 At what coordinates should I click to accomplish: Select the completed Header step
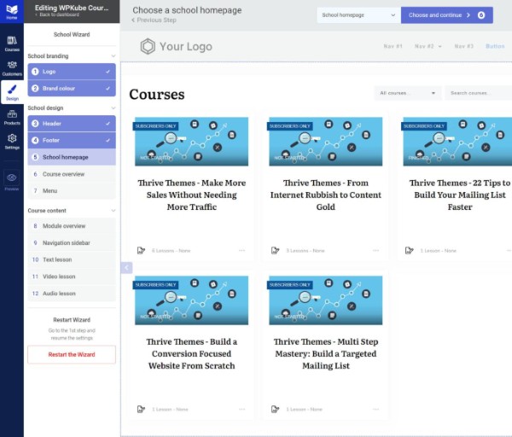click(72, 124)
